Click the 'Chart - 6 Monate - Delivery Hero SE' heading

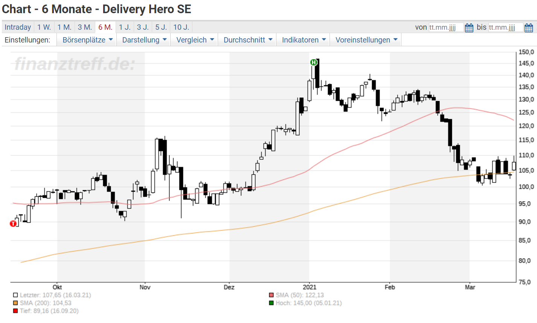pos(97,9)
